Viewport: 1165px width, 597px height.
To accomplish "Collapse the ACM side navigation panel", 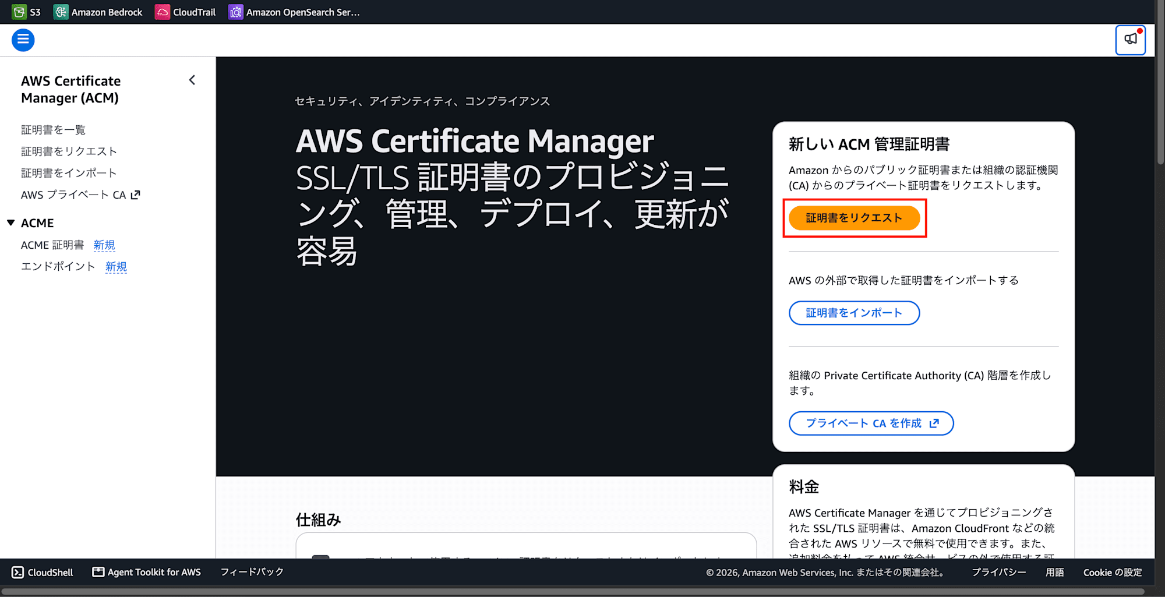I will pos(192,80).
